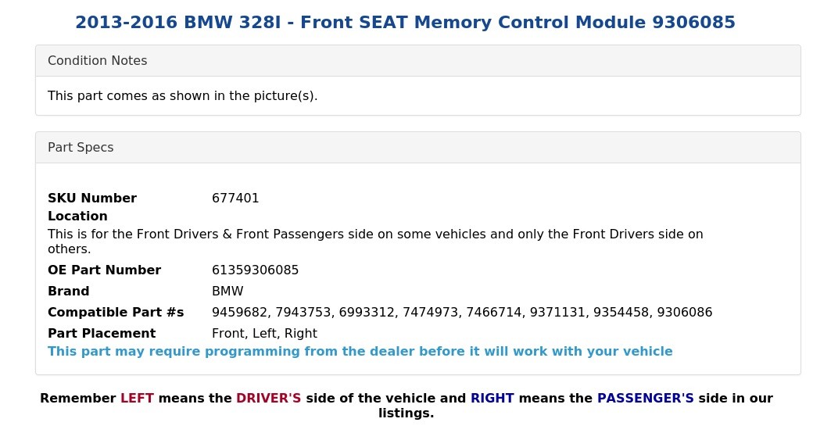Screen dimensions: 813x433
Task: Click the Compatible Part #s label
Action: click(x=116, y=312)
